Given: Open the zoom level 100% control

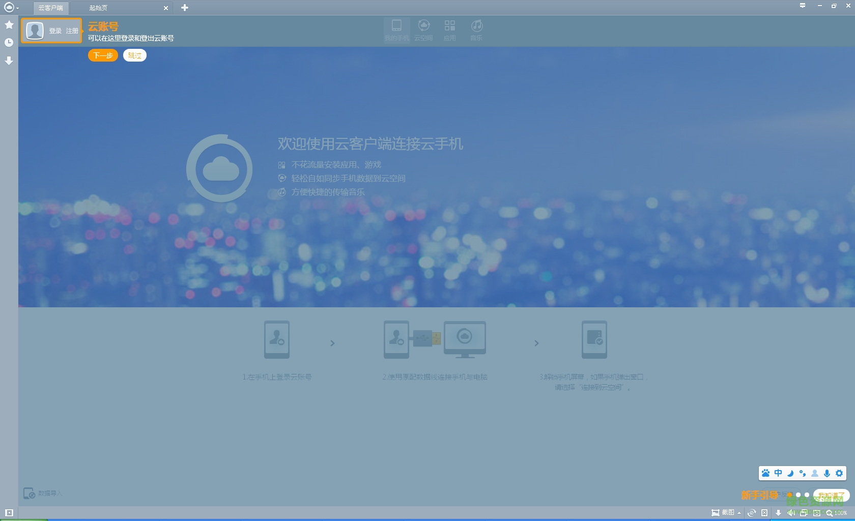Looking at the screenshot, I should [839, 512].
